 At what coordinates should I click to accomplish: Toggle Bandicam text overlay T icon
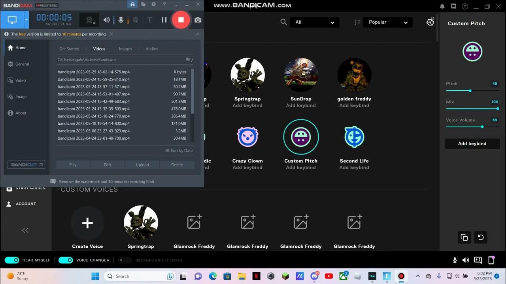(x=149, y=20)
